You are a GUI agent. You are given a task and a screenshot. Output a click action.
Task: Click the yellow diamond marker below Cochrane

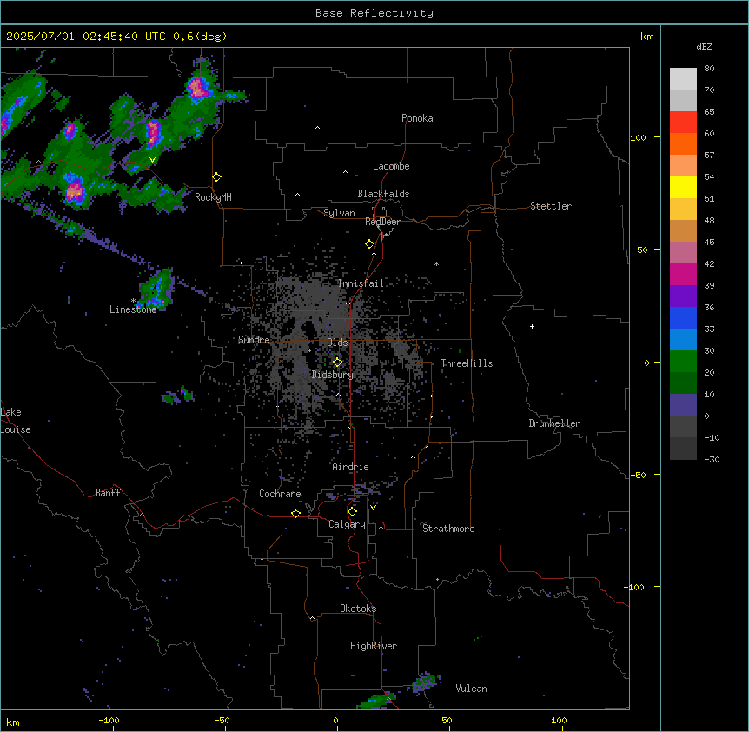[295, 513]
